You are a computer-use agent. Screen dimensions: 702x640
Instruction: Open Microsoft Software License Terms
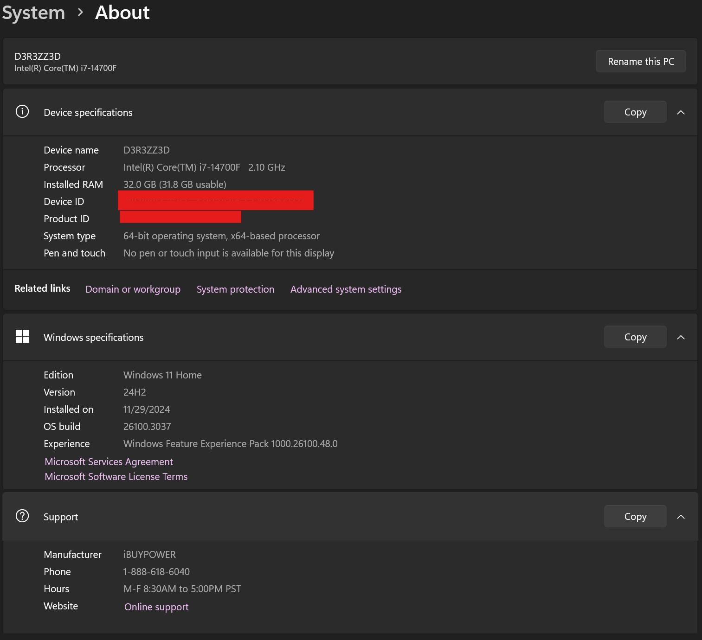(116, 477)
